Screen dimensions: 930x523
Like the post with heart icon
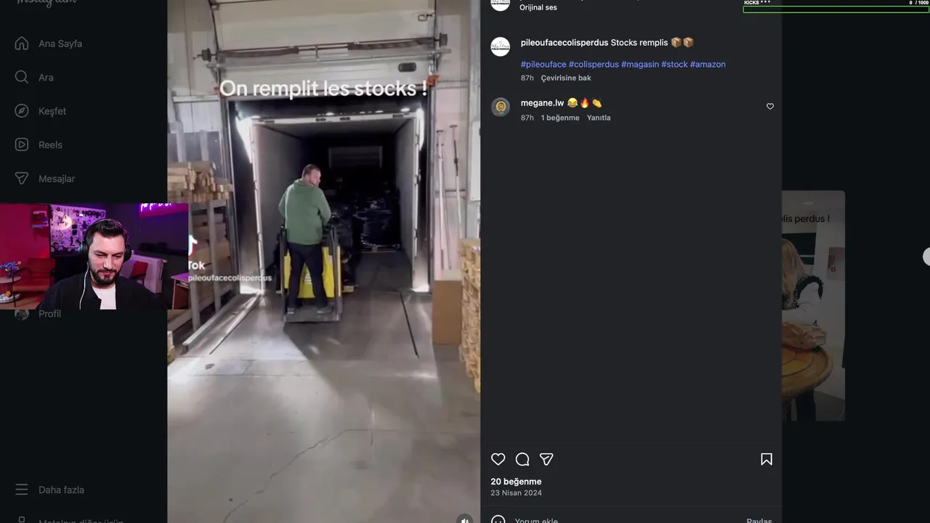point(498,459)
